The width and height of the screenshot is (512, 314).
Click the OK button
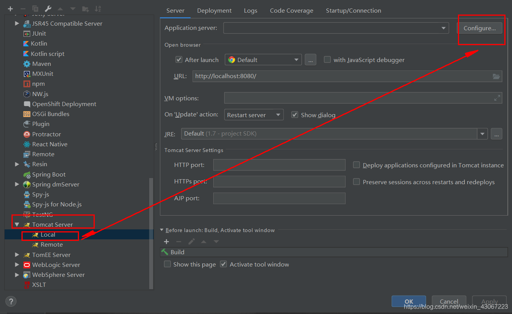409,301
